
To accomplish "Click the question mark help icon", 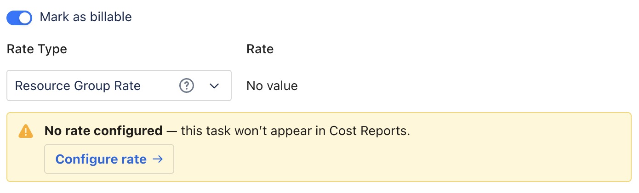I will (187, 85).
